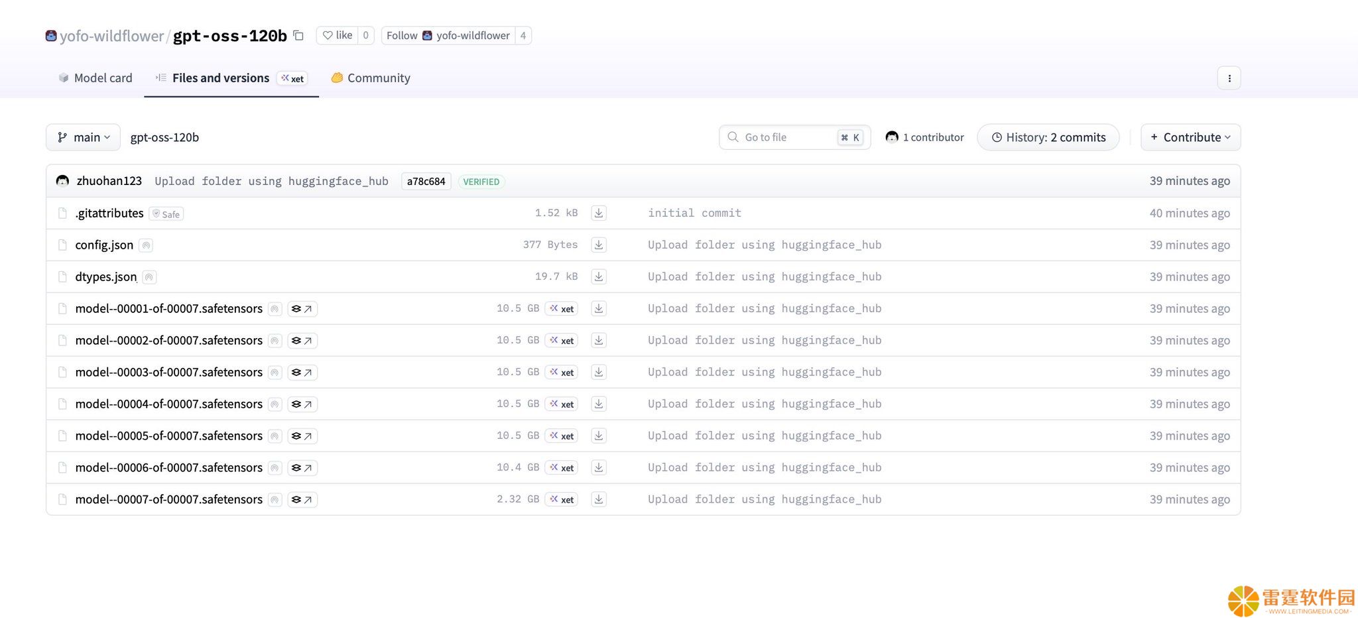Open History: 2 commits
This screenshot has height=618, width=1358.
pyautogui.click(x=1048, y=137)
